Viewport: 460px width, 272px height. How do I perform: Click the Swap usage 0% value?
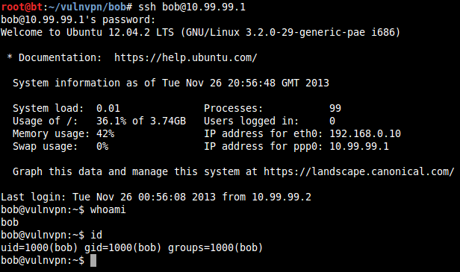pos(102,146)
